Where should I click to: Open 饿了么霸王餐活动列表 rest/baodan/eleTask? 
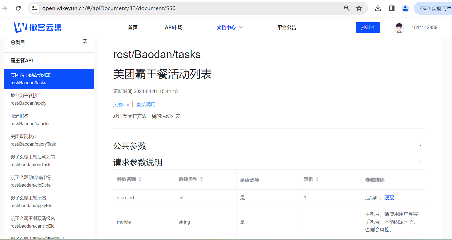coord(49,161)
